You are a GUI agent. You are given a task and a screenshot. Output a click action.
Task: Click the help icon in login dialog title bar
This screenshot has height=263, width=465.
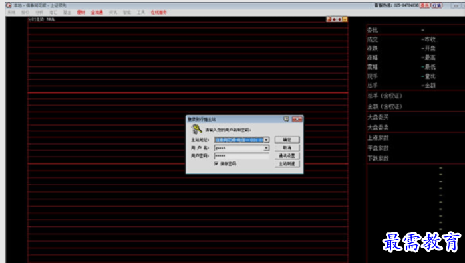(x=286, y=119)
